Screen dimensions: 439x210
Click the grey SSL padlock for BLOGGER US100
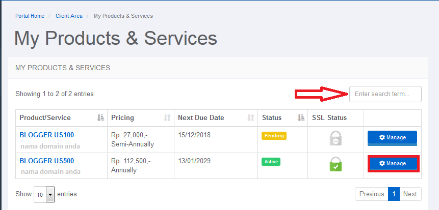coord(335,138)
